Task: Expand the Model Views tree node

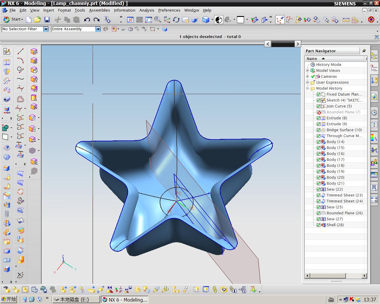Action: click(x=308, y=71)
